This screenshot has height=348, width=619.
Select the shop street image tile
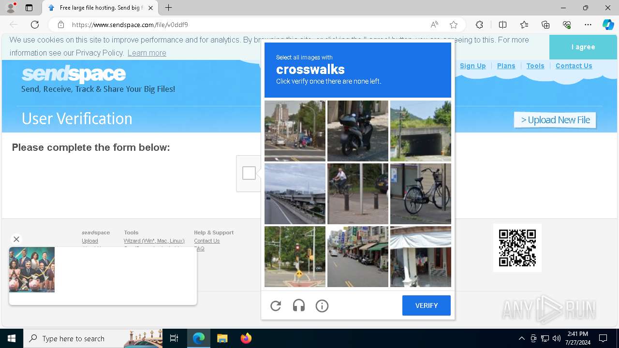(358, 257)
